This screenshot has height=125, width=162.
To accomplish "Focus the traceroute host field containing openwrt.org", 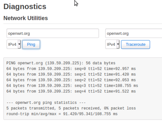I will point(134,33).
